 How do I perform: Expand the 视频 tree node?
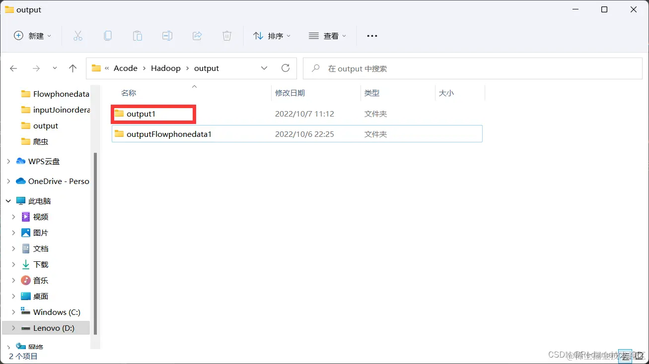(14, 217)
